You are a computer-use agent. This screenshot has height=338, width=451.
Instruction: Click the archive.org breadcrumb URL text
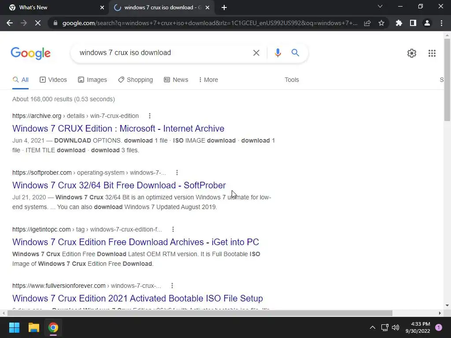tap(75, 116)
